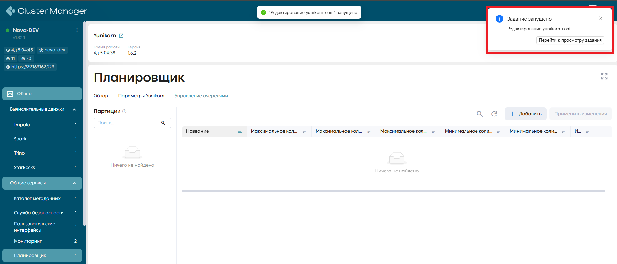Open filter of the И... column

click(588, 131)
